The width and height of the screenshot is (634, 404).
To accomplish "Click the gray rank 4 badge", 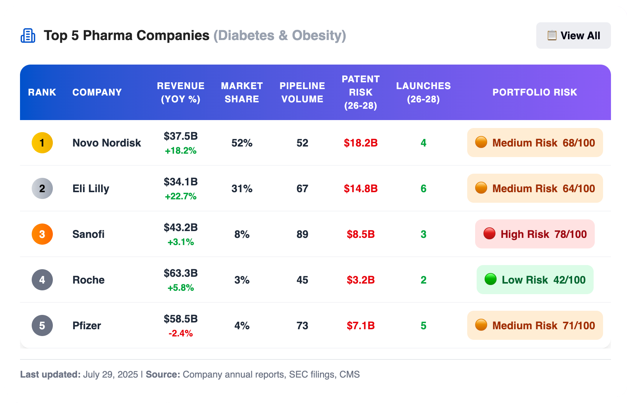I will point(42,280).
